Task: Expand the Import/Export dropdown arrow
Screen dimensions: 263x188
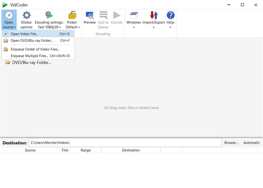Action: [154, 27]
